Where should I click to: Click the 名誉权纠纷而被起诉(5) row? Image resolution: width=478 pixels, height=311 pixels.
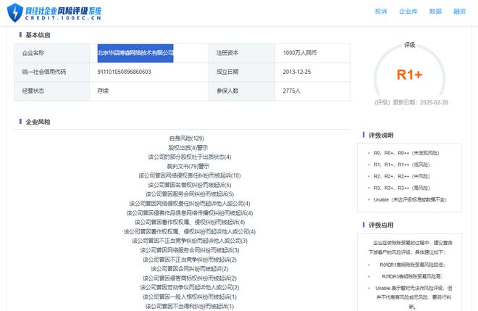tap(190, 185)
